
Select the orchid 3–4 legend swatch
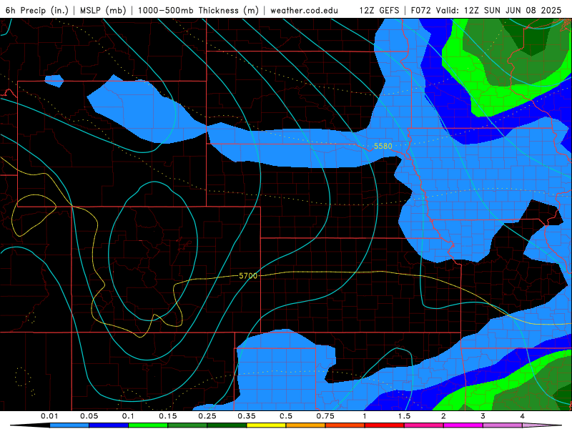coord(503,425)
